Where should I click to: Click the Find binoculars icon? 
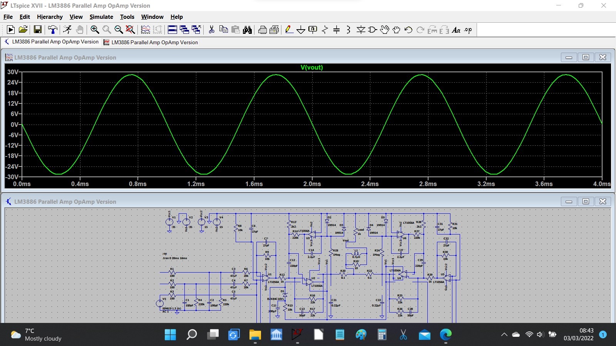click(x=247, y=30)
